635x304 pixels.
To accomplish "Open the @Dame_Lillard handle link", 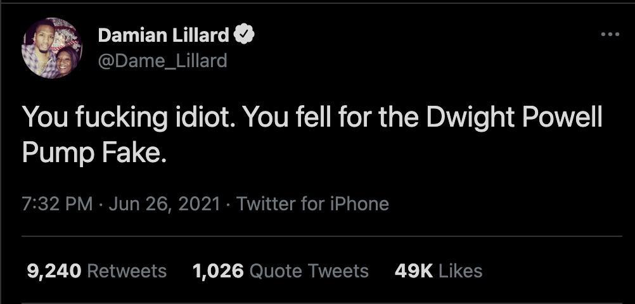I will pos(162,60).
